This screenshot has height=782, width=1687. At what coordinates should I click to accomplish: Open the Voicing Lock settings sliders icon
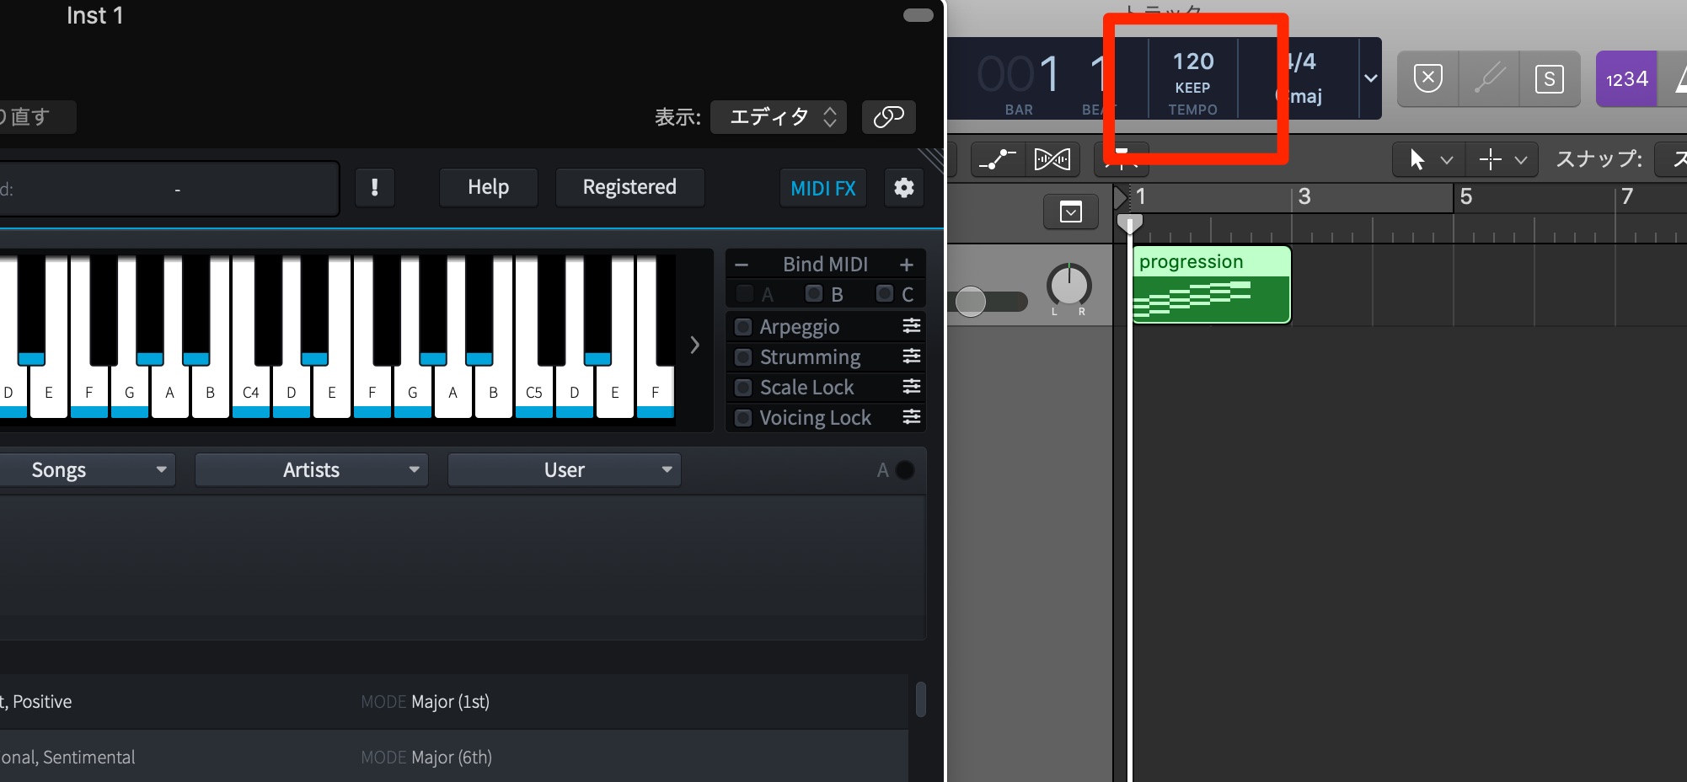point(911,416)
